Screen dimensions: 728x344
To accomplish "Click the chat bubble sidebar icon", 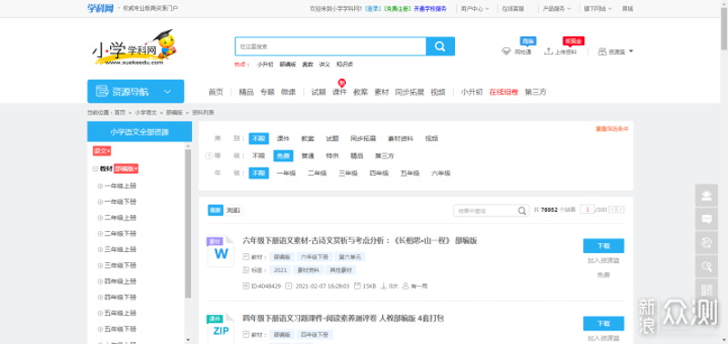I will click(707, 219).
